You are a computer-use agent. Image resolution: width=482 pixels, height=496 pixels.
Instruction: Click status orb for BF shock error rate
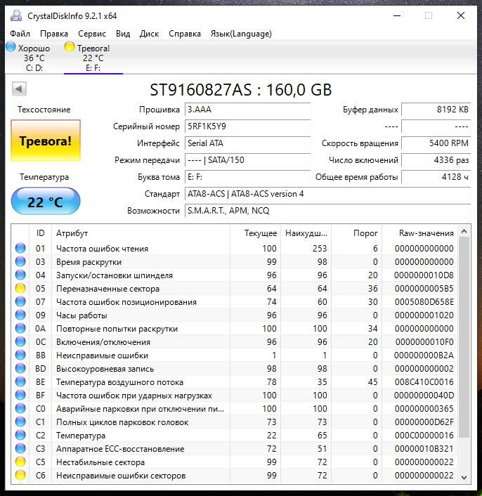20,395
